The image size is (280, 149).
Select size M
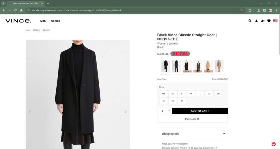[x=191, y=94]
